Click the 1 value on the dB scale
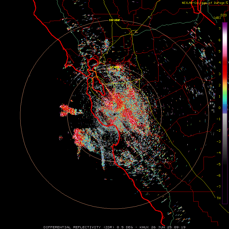The height and width of the screenshot is (229, 229). coord(220,96)
